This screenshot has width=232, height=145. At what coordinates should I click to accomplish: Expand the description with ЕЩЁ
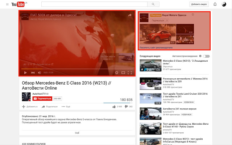[77, 133]
